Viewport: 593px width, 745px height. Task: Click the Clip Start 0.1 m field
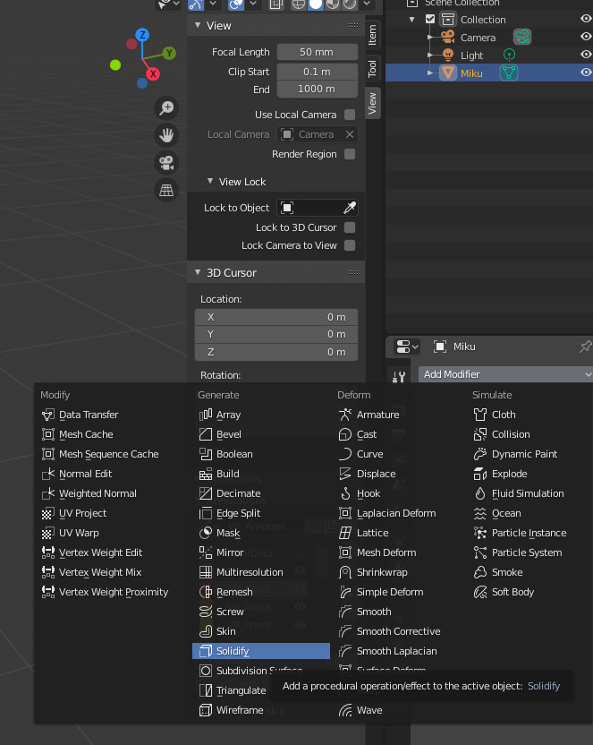317,72
